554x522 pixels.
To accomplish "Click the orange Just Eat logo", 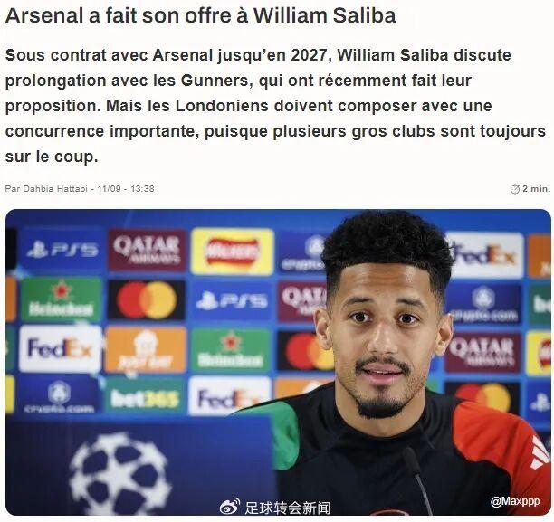I will pos(145,349).
